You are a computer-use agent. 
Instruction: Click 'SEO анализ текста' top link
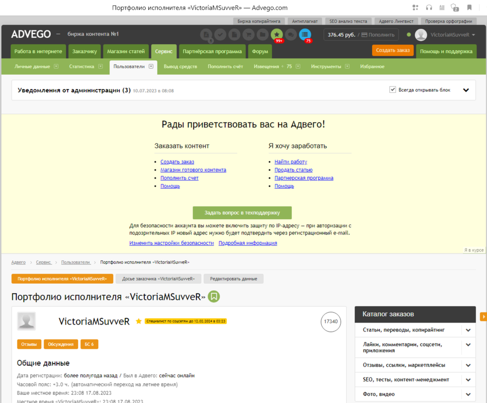pos(348,21)
